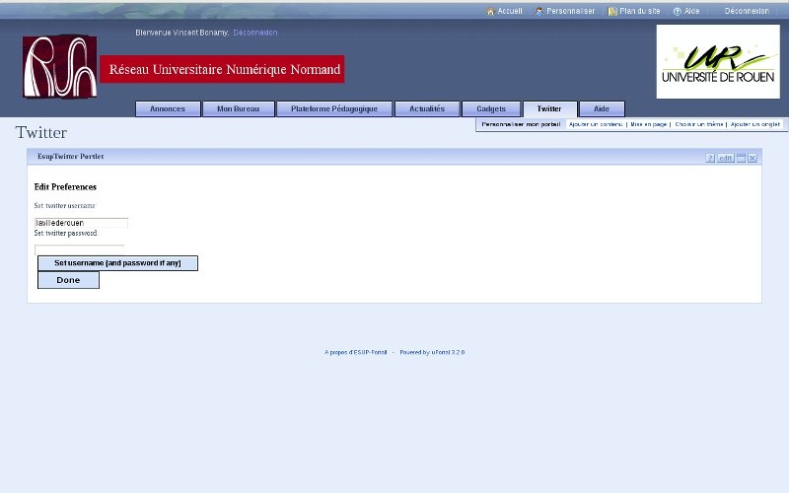Click the Personnaliser user icon
The height and width of the screenshot is (493, 789).
click(539, 12)
